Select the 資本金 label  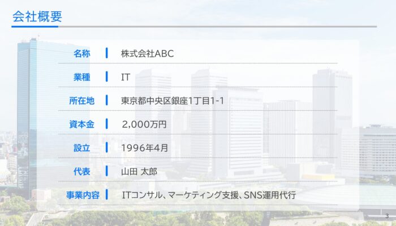coord(81,124)
